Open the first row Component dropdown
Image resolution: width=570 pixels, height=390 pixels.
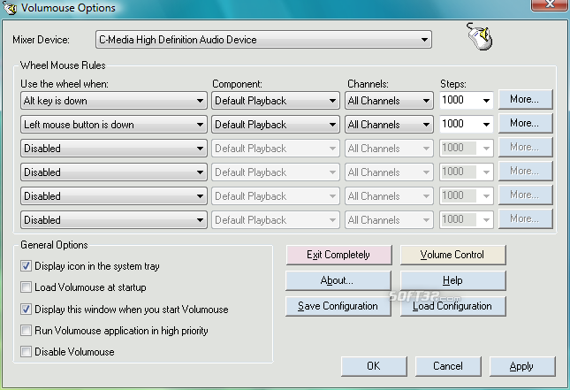point(275,101)
